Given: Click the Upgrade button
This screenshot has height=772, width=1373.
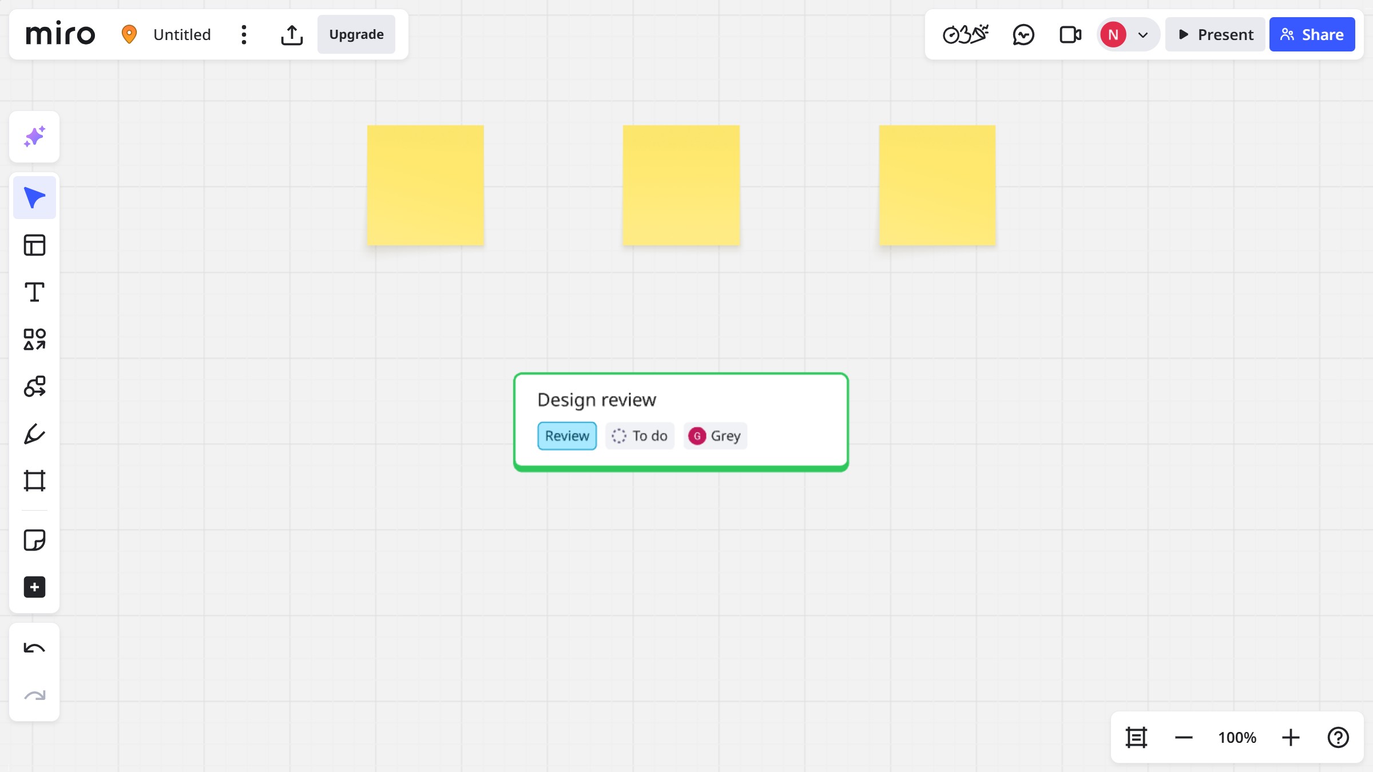Looking at the screenshot, I should pyautogui.click(x=356, y=34).
